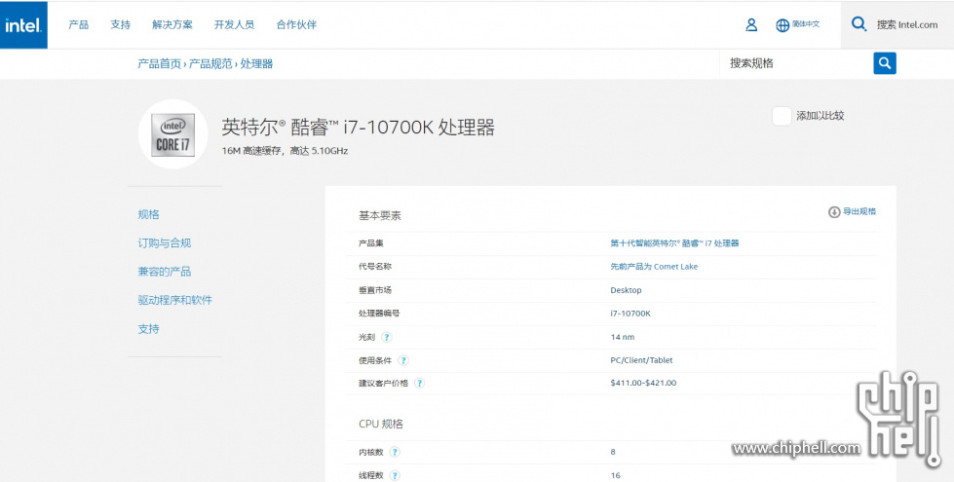Go to 兼容的产品 sidebar section
This screenshot has width=954, height=482.
pos(165,272)
